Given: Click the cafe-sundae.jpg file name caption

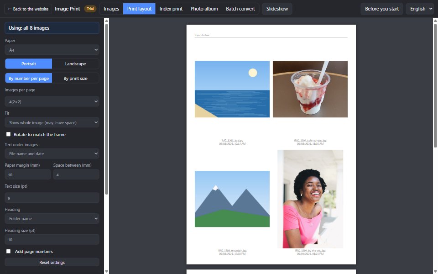Looking at the screenshot, I should click(x=310, y=141).
